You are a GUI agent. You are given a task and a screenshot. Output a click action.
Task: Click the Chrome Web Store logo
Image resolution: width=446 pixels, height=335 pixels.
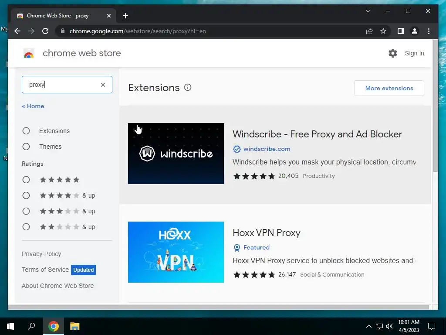coord(29,53)
